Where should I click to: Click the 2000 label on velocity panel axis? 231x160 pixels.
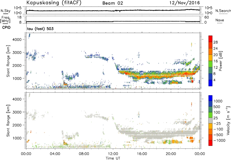17,125
